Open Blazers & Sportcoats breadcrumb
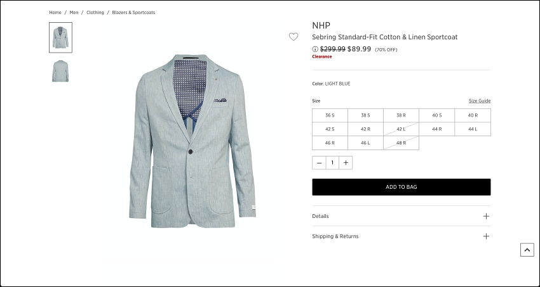 click(133, 13)
